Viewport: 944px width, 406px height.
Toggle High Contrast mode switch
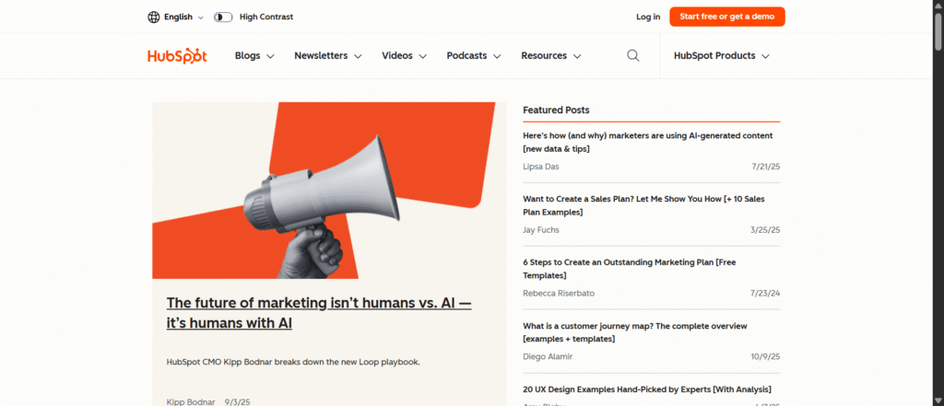point(223,17)
